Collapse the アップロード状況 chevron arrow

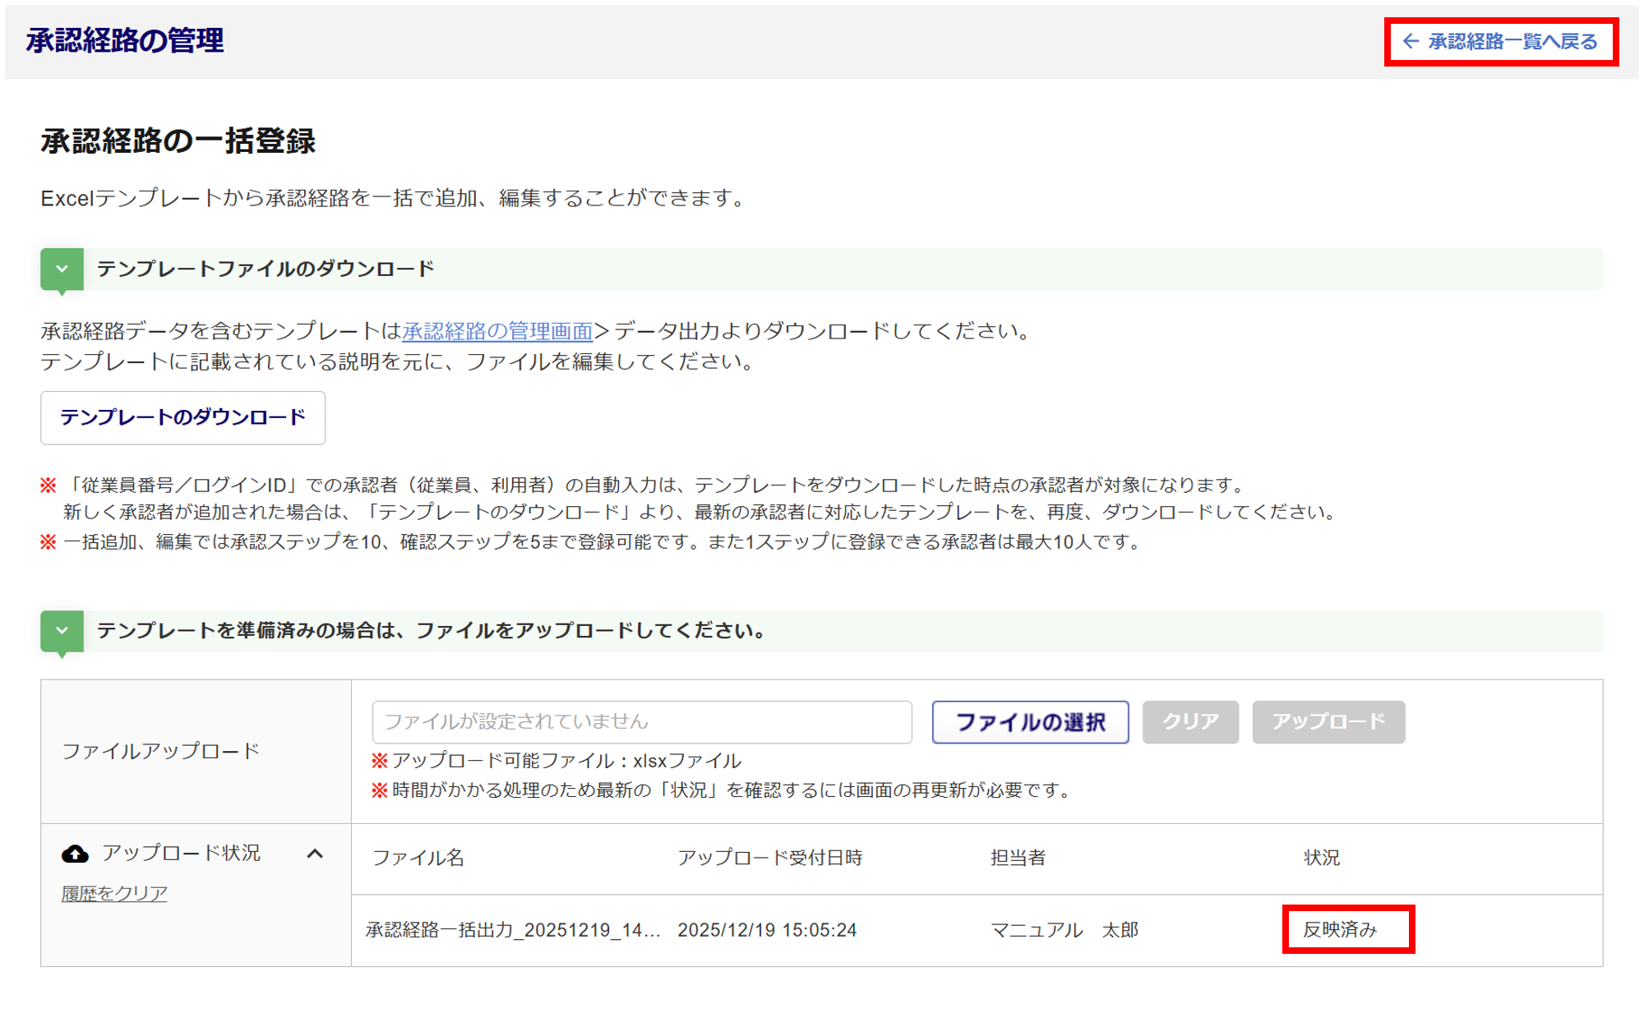315,854
